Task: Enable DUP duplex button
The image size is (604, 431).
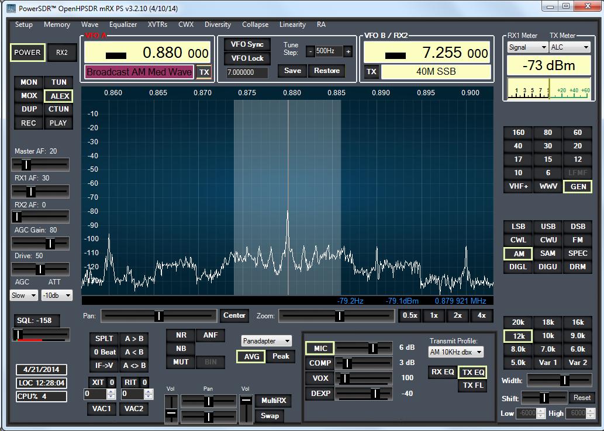Action: (29, 109)
